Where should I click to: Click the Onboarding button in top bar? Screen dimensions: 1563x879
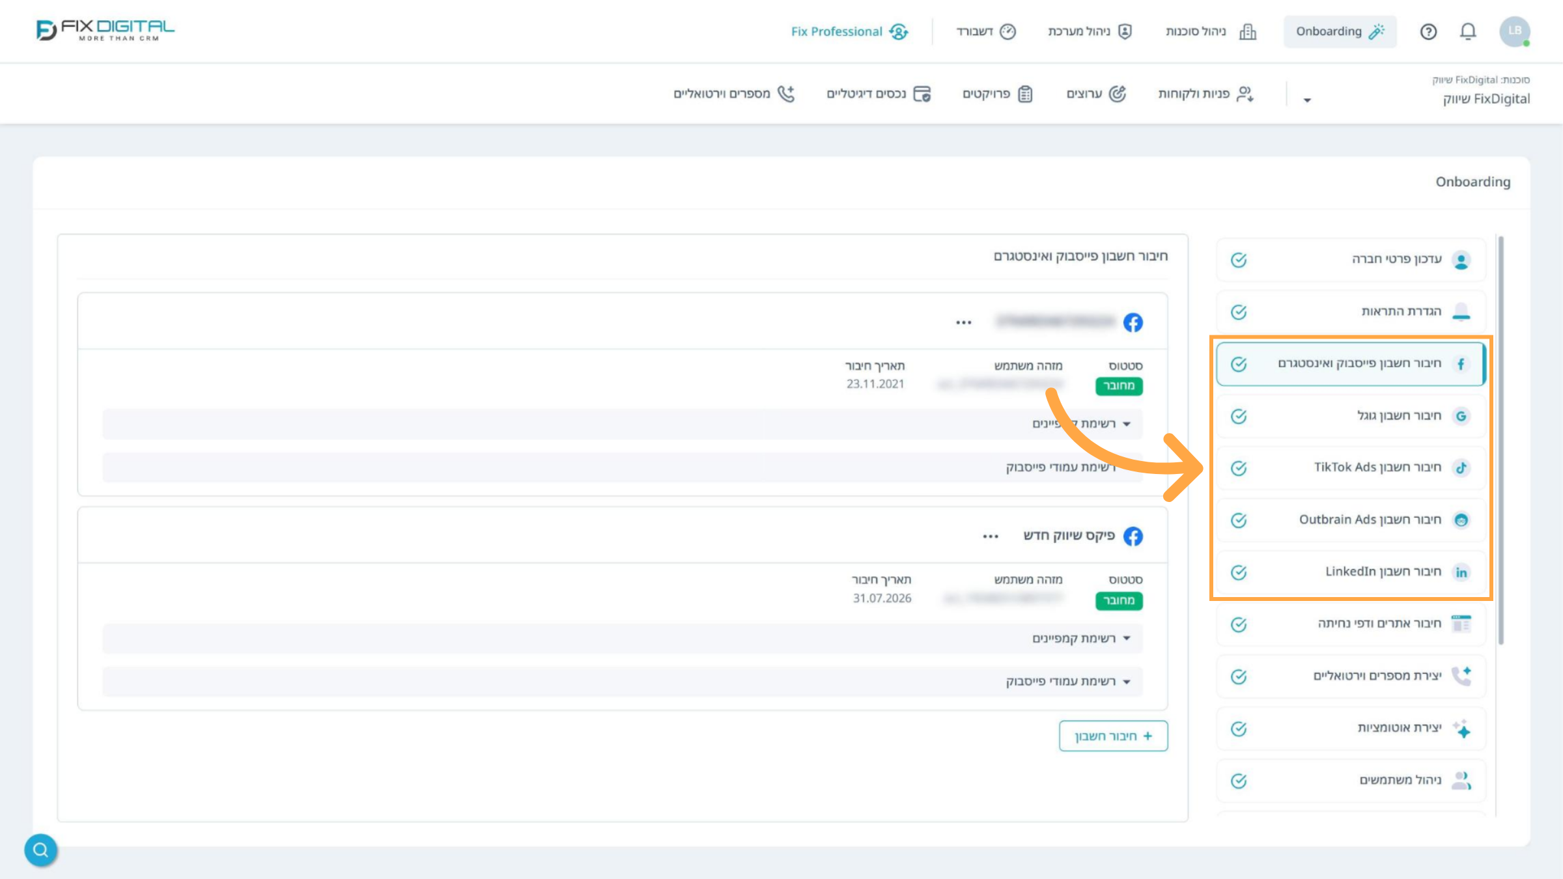pyautogui.click(x=1340, y=31)
